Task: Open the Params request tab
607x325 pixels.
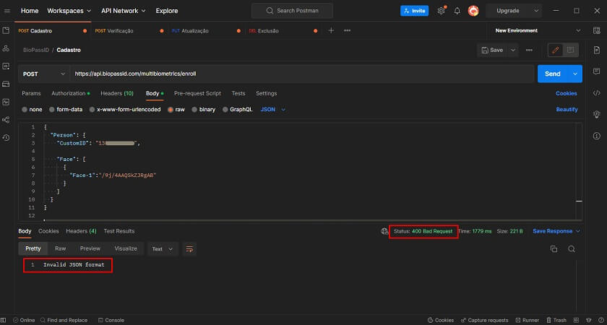Action: [x=31, y=93]
